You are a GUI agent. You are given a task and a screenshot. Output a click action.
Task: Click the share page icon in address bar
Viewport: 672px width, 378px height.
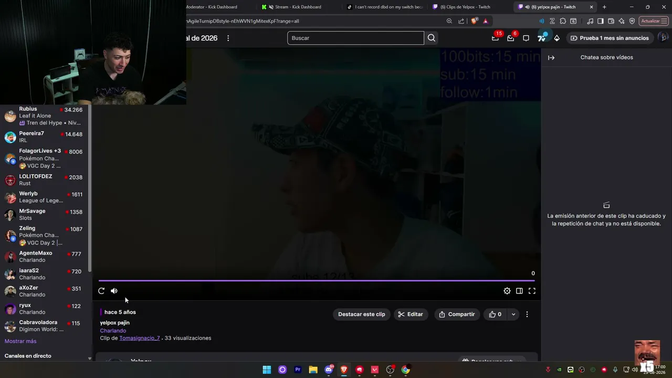click(x=461, y=21)
